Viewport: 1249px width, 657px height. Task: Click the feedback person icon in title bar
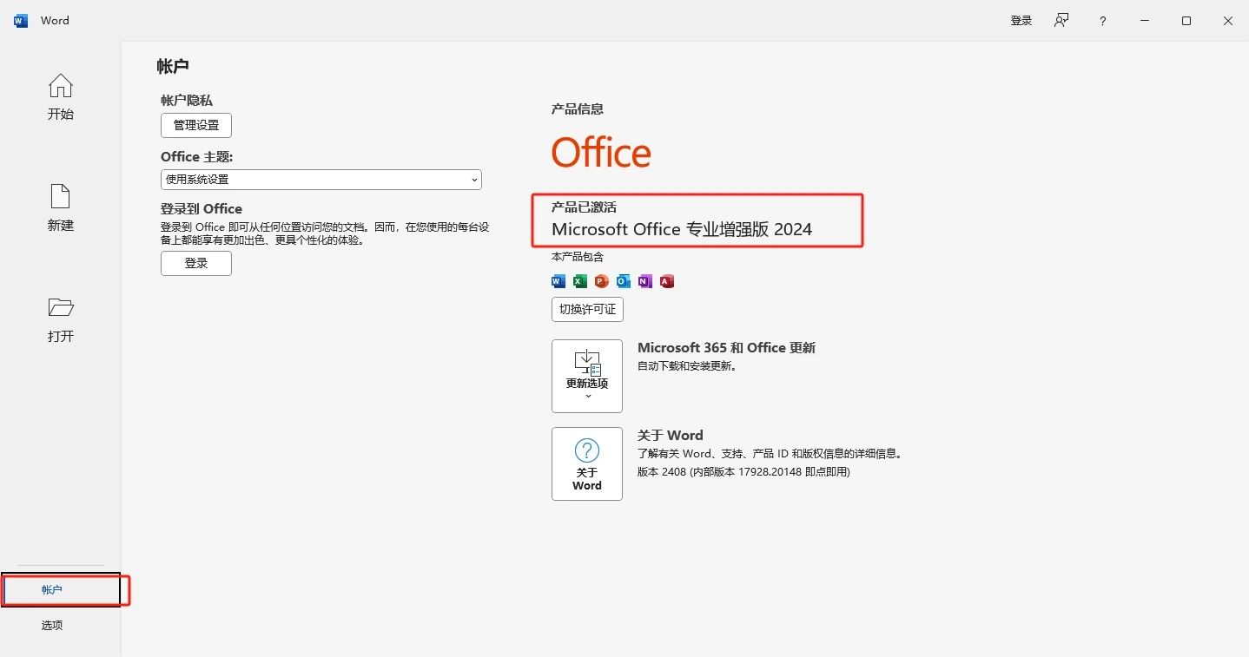click(1061, 21)
